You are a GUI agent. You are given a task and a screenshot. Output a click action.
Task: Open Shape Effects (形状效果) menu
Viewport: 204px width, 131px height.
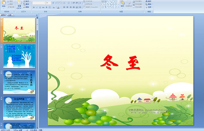pyautogui.click(x=138, y=7)
